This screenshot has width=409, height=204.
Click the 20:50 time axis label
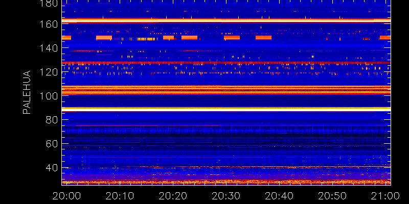pos(332,196)
